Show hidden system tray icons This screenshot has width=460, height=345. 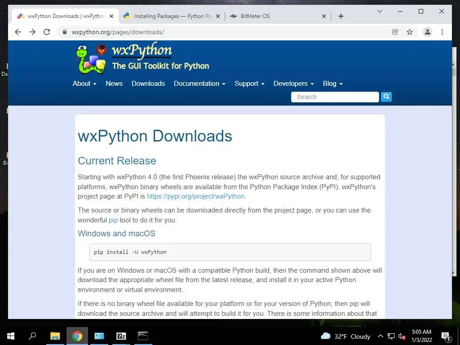[380, 336]
